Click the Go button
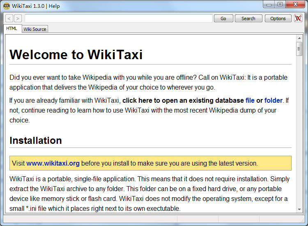 223,18
